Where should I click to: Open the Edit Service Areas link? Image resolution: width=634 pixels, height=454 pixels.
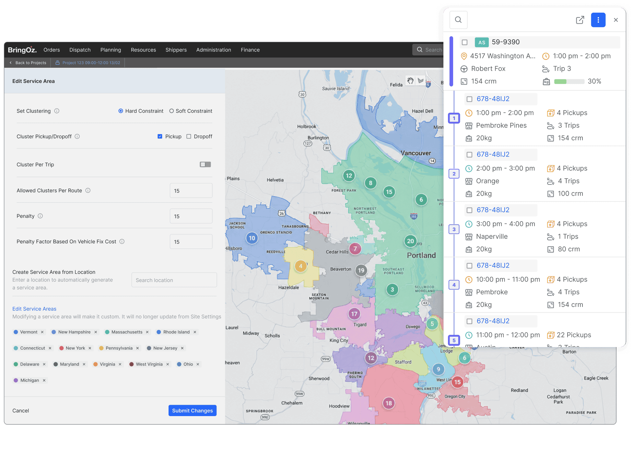point(34,309)
